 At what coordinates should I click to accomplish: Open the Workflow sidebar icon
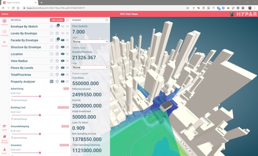4,22
